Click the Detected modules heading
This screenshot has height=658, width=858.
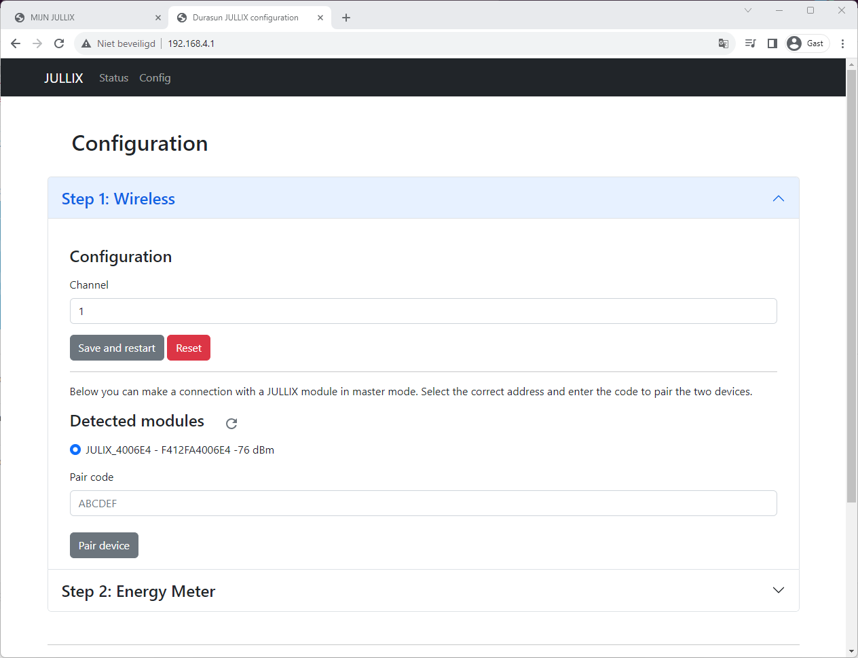click(137, 421)
